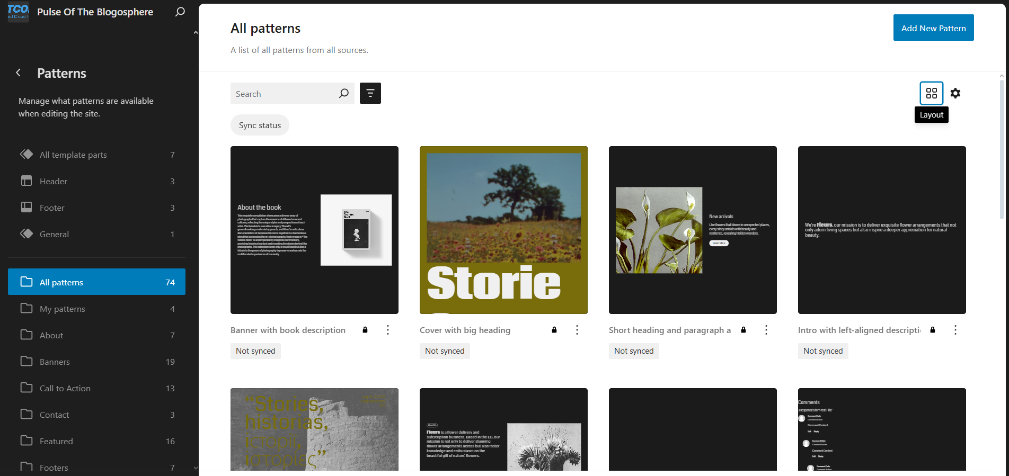The image size is (1009, 476).
Task: Click the lock icon on Intro with left-aligned description
Action: 932,330
